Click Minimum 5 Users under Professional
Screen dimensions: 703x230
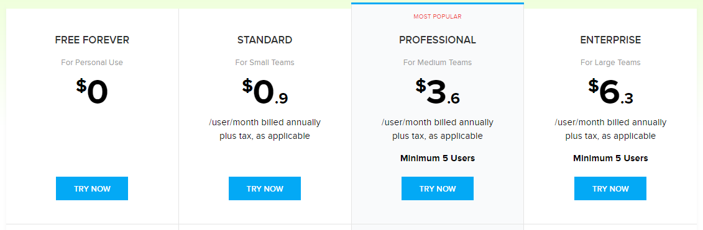pos(438,158)
